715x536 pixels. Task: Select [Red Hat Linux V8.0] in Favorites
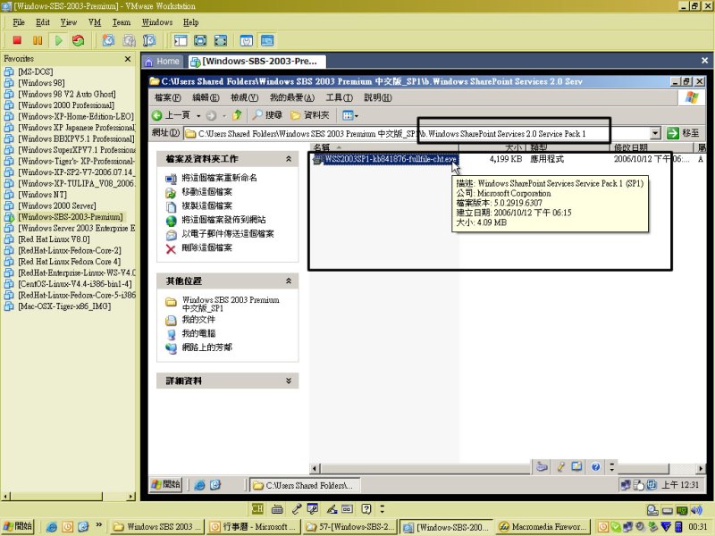(54, 239)
